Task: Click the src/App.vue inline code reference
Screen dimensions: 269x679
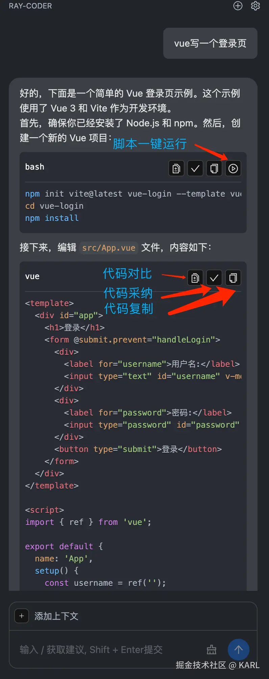Action: pyautogui.click(x=109, y=248)
